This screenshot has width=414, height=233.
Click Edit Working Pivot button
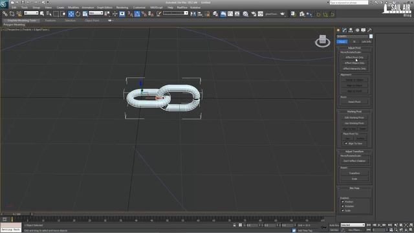[354, 118]
